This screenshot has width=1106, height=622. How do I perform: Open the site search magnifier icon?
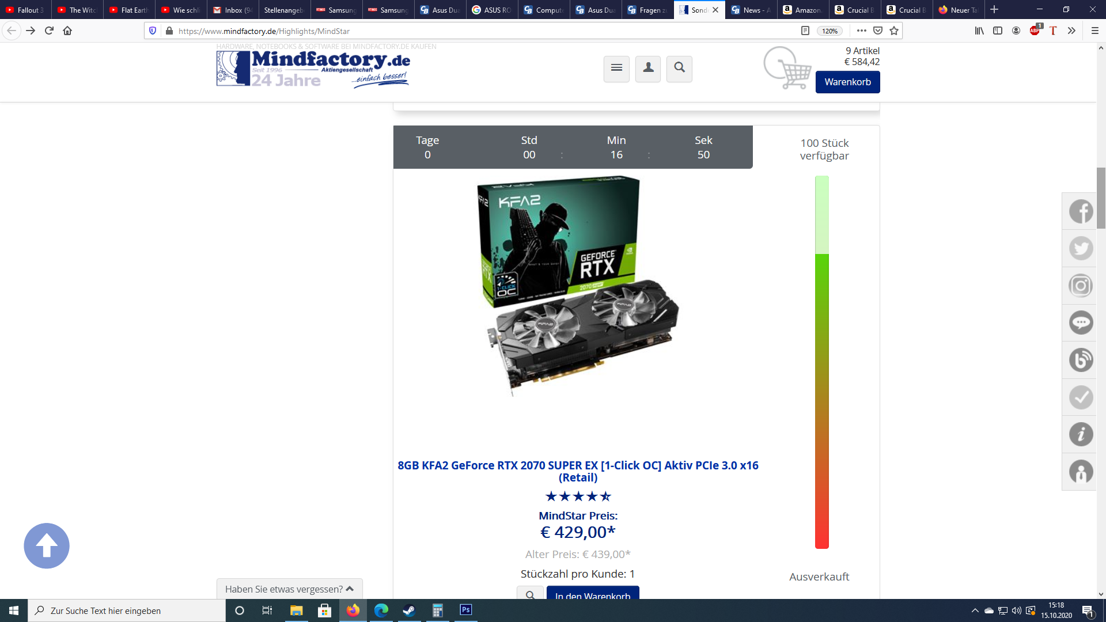coord(679,69)
